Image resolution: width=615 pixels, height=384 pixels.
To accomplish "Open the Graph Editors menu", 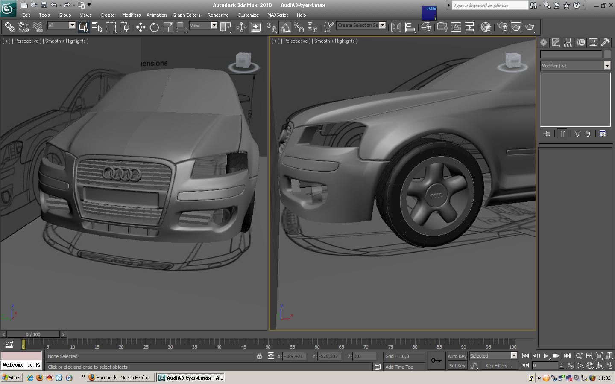I will point(186,15).
